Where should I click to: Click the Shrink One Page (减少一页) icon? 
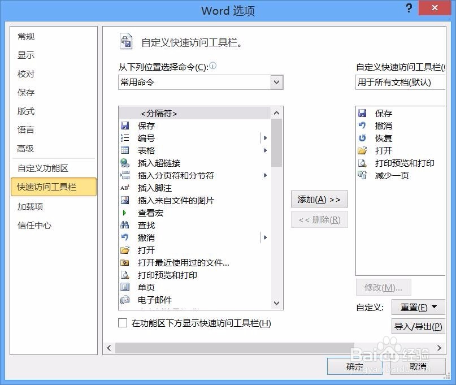(362, 175)
